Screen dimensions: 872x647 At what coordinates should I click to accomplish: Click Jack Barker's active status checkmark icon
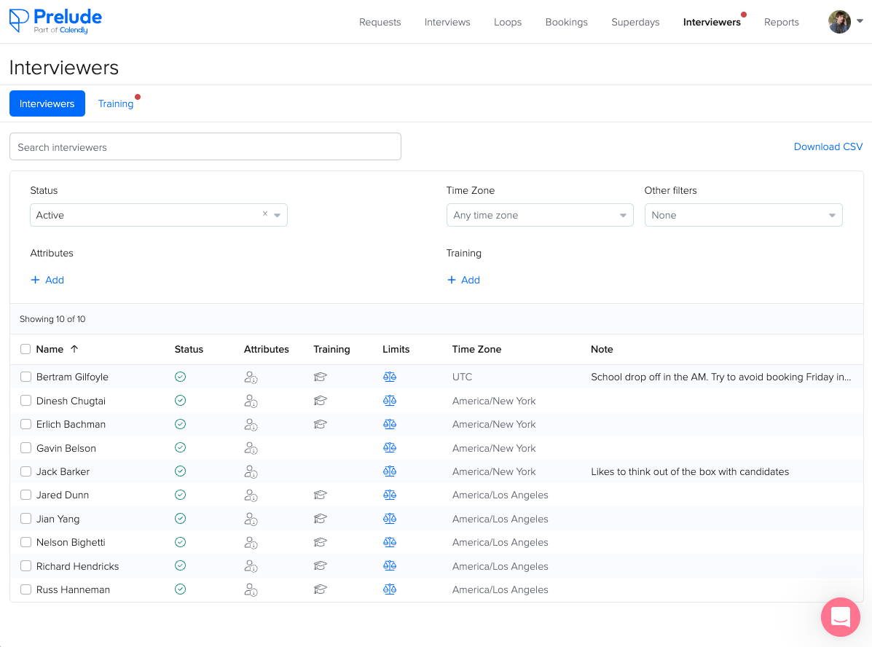point(180,471)
